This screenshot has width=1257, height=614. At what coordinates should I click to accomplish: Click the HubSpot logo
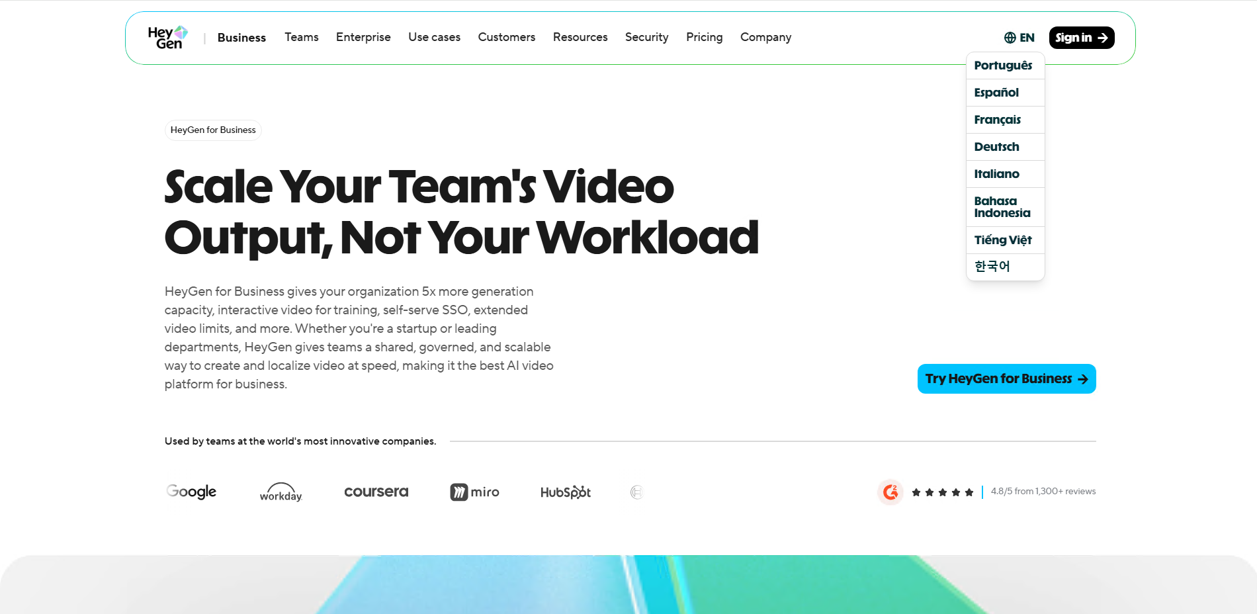(565, 492)
